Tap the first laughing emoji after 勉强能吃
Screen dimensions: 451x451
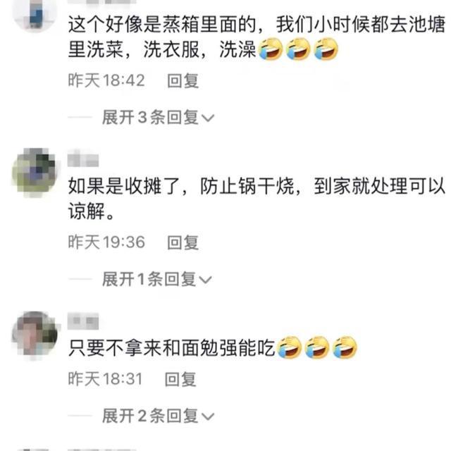tap(290, 347)
